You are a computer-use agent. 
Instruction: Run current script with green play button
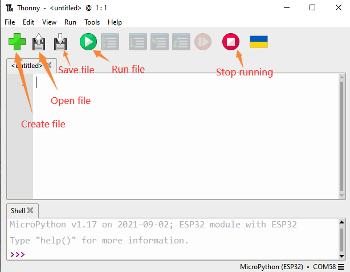(88, 42)
